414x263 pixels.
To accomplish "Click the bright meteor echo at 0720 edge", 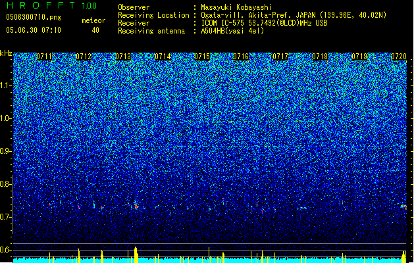I will [x=403, y=206].
